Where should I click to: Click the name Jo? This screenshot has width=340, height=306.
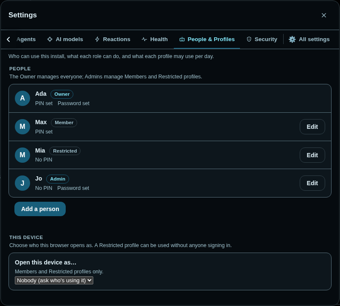(39, 178)
